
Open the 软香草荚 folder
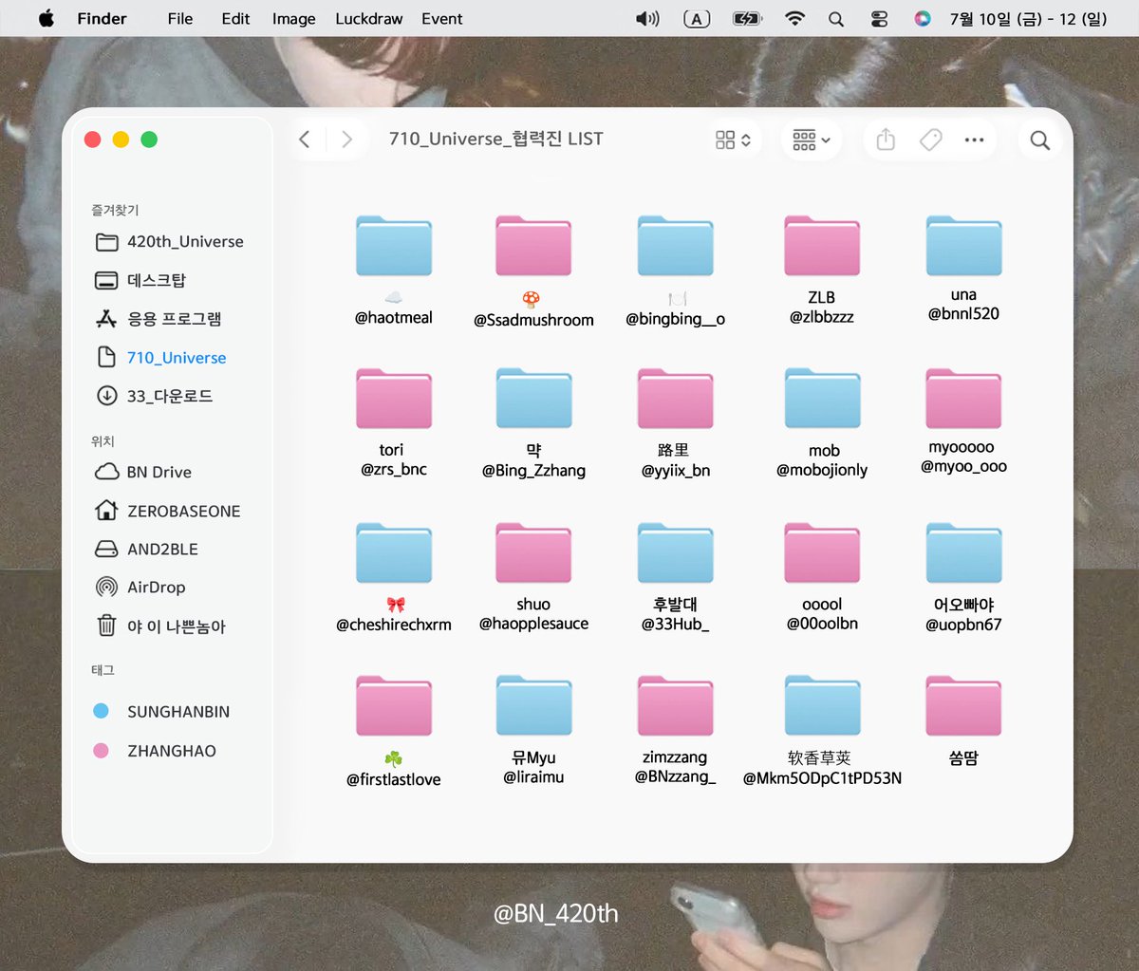point(822,706)
